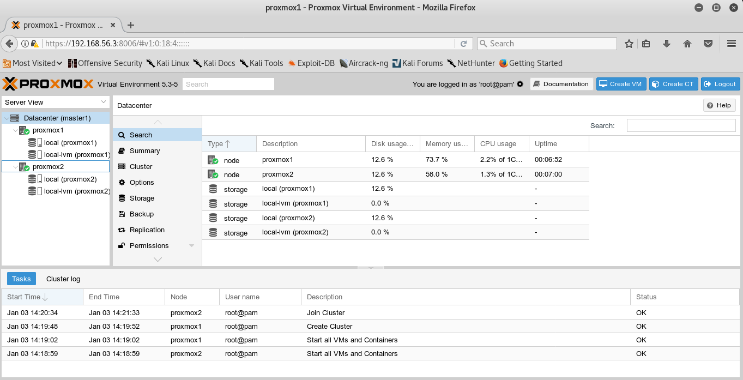Click the Firefox back arrow
The width and height of the screenshot is (743, 380).
pyautogui.click(x=9, y=44)
